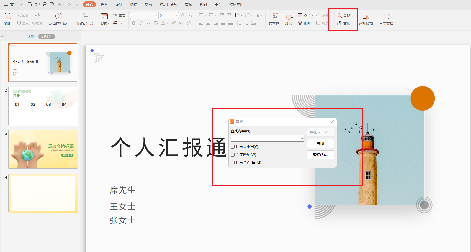Select the Format Painter (格式刷) tool
This screenshot has height=252, width=471.
click(37, 19)
